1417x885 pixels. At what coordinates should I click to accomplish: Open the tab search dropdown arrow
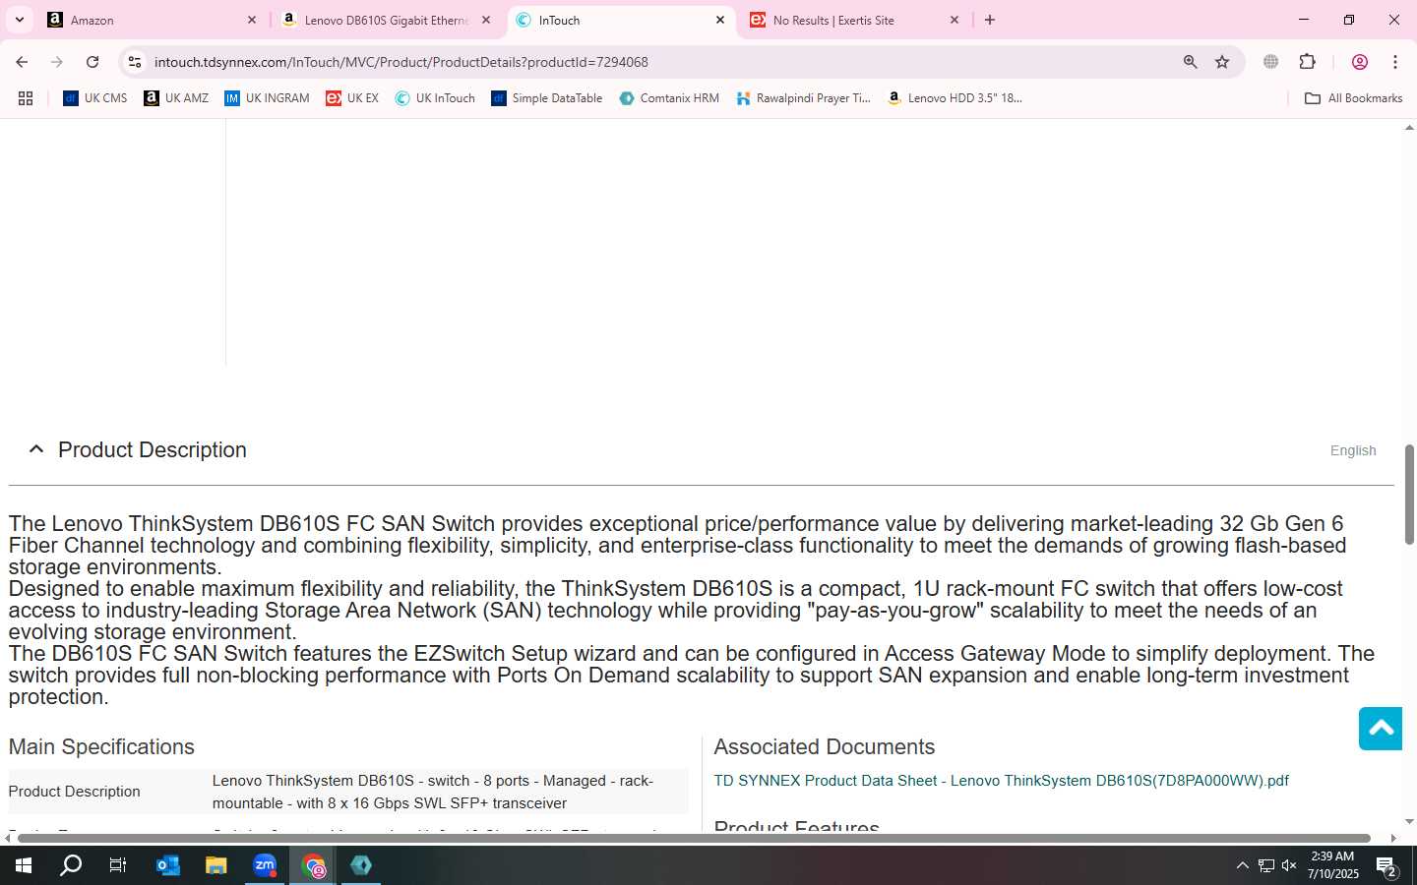click(x=19, y=20)
